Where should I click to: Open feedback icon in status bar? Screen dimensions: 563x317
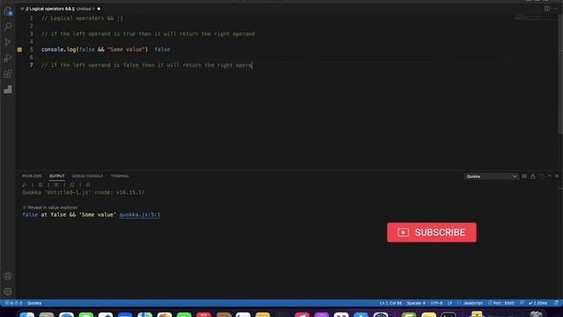coord(522,303)
